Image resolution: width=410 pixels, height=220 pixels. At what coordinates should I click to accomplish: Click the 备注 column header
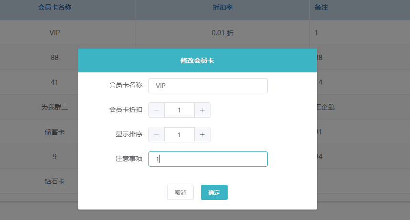[x=321, y=8]
